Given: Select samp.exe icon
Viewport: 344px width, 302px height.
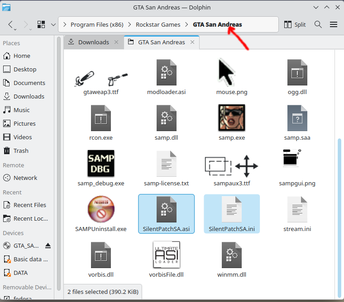Looking at the screenshot, I should (232, 118).
